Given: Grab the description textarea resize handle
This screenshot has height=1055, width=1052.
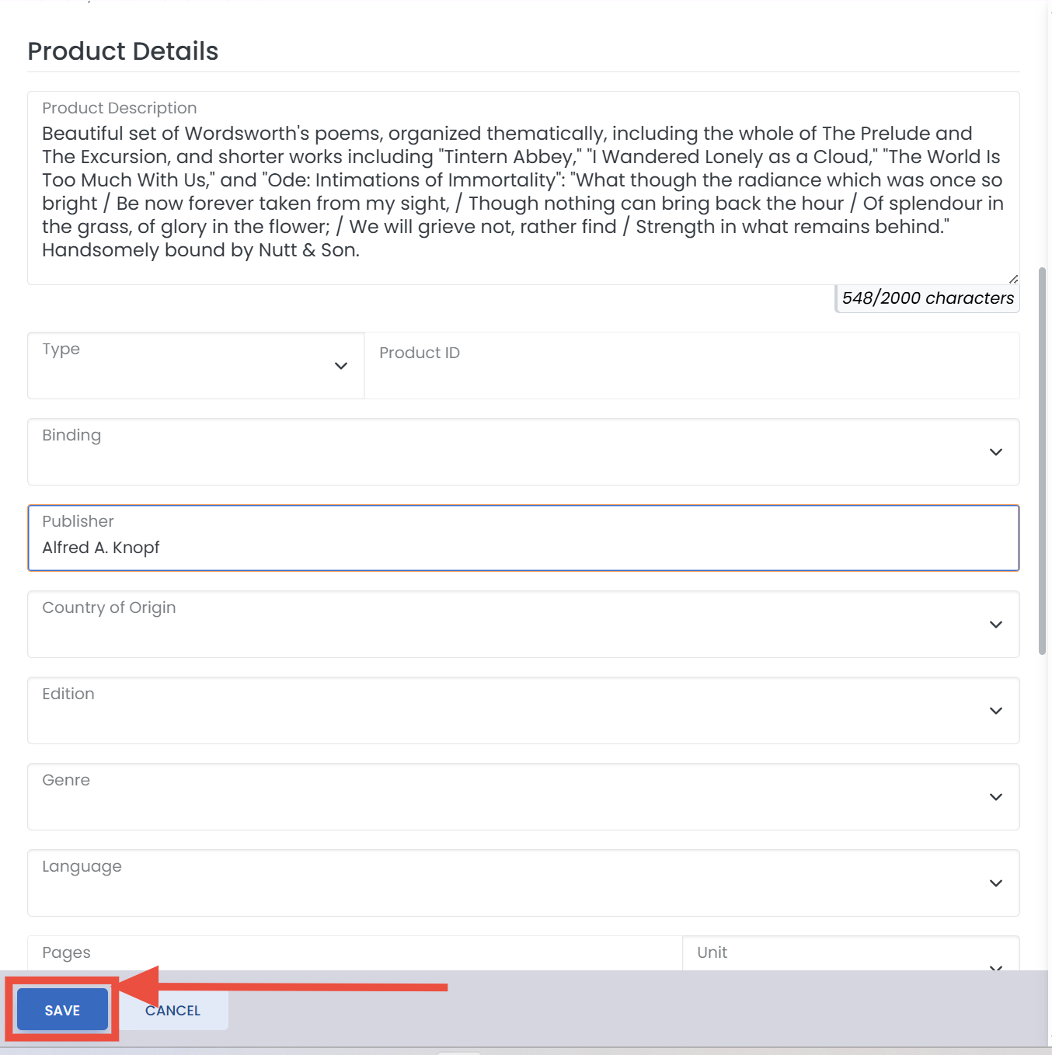Looking at the screenshot, I should pyautogui.click(x=1013, y=279).
